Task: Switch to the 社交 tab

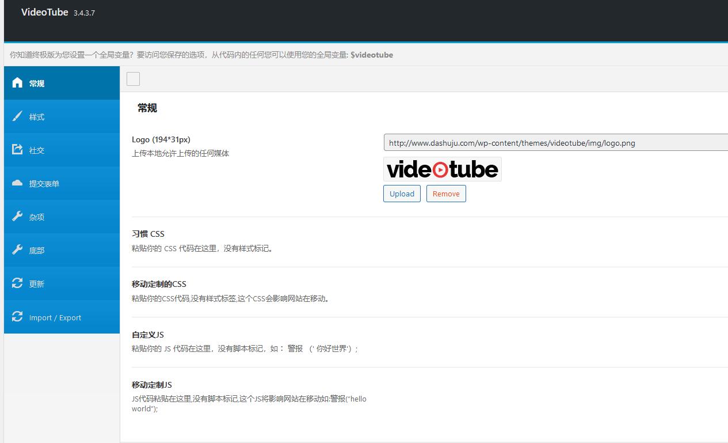Action: [x=37, y=150]
